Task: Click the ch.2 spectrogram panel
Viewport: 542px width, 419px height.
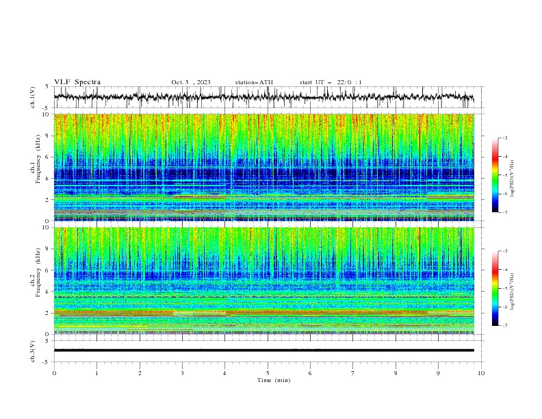Action: pos(263,281)
